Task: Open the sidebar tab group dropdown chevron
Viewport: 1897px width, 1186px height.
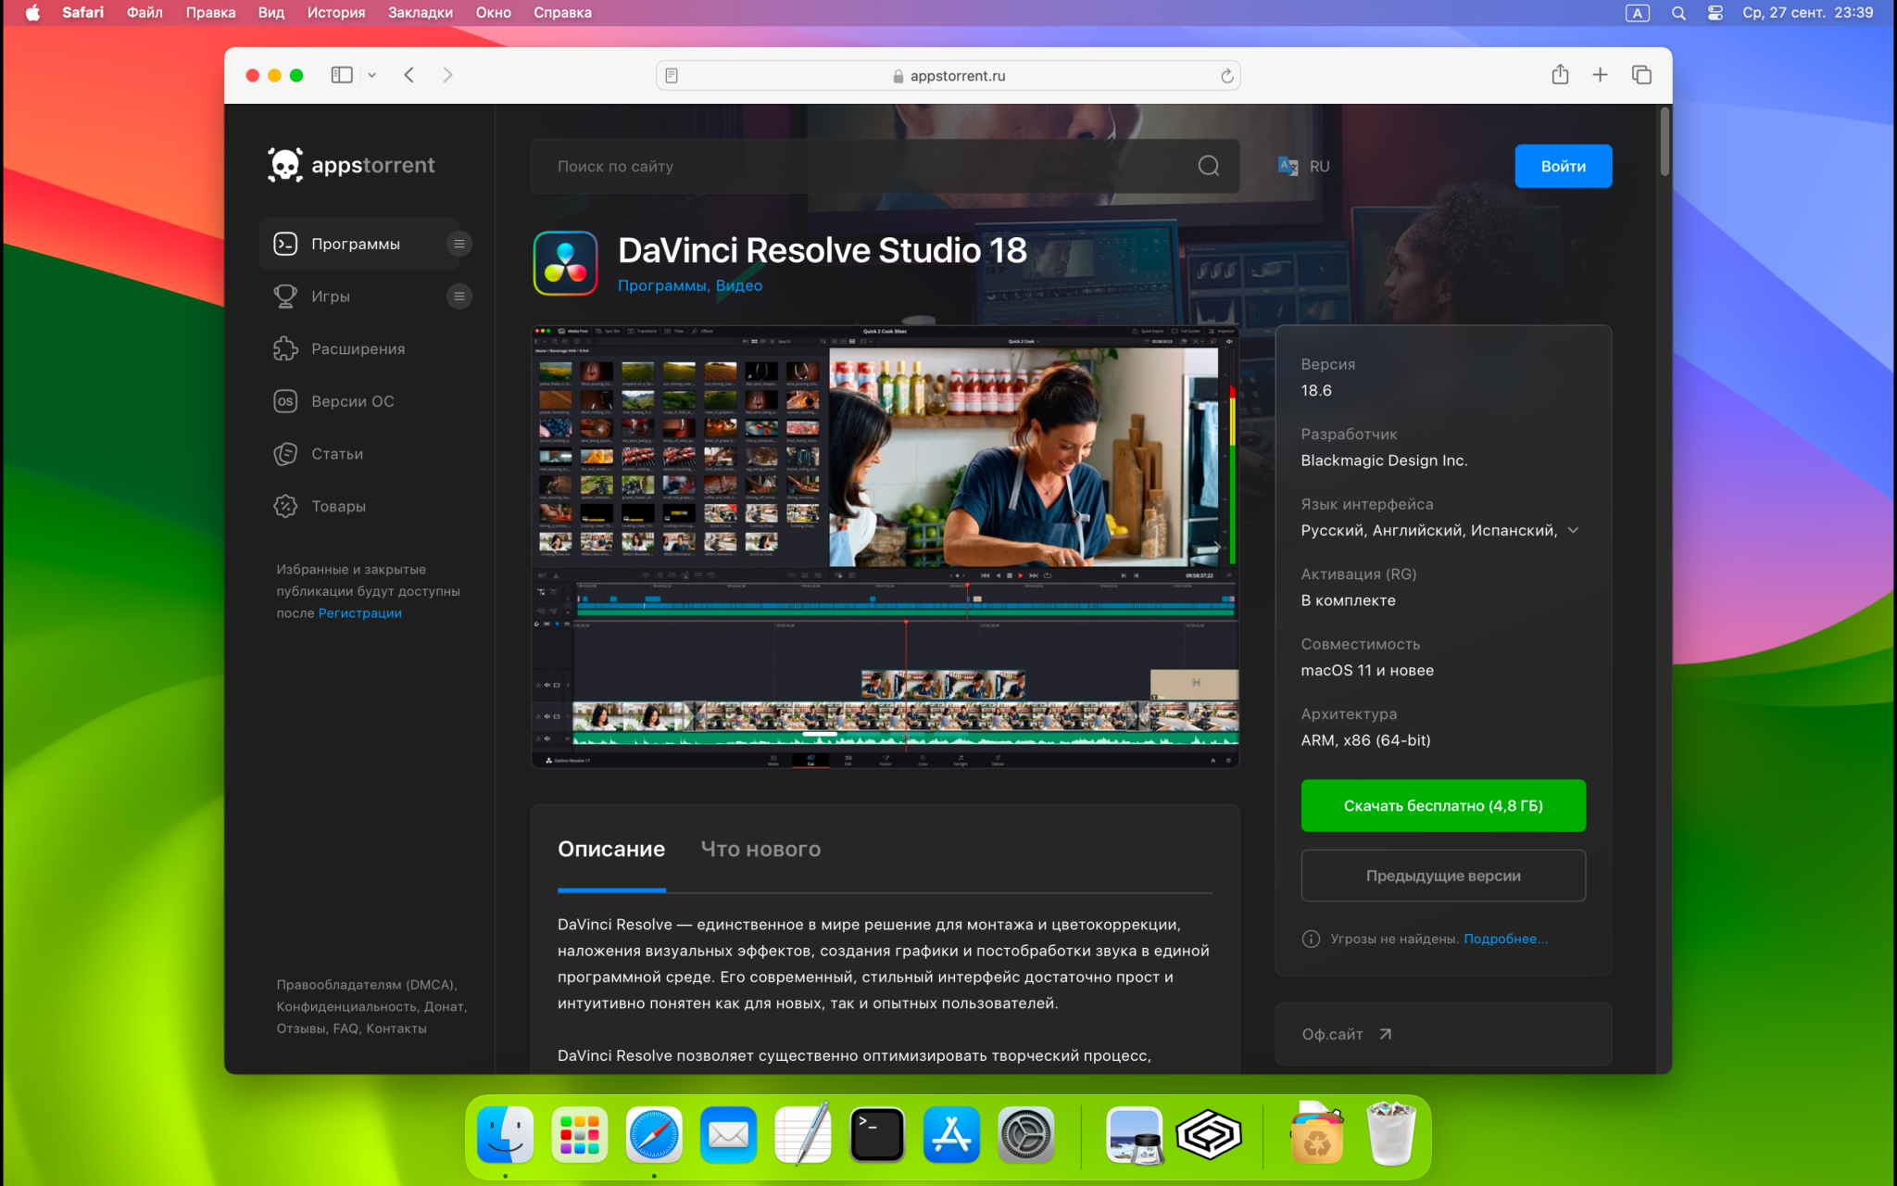Action: coord(371,75)
